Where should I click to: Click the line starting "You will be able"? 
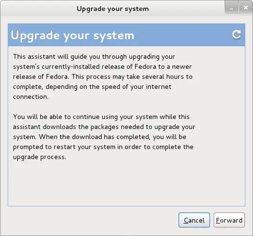point(101,117)
